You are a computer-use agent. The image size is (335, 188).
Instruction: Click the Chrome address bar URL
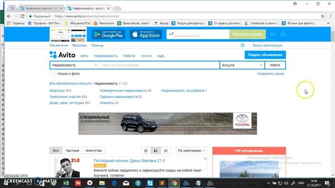[87, 16]
